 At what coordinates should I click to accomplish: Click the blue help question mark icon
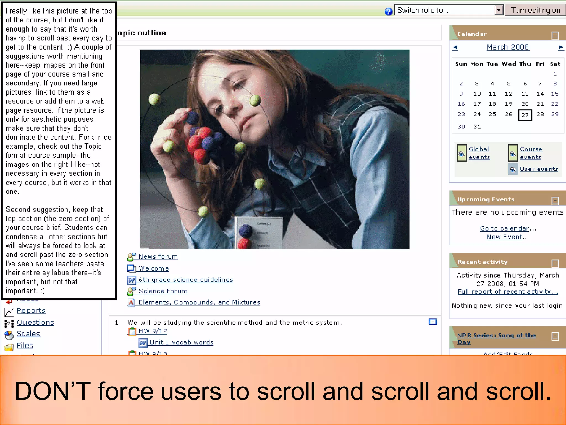(389, 11)
